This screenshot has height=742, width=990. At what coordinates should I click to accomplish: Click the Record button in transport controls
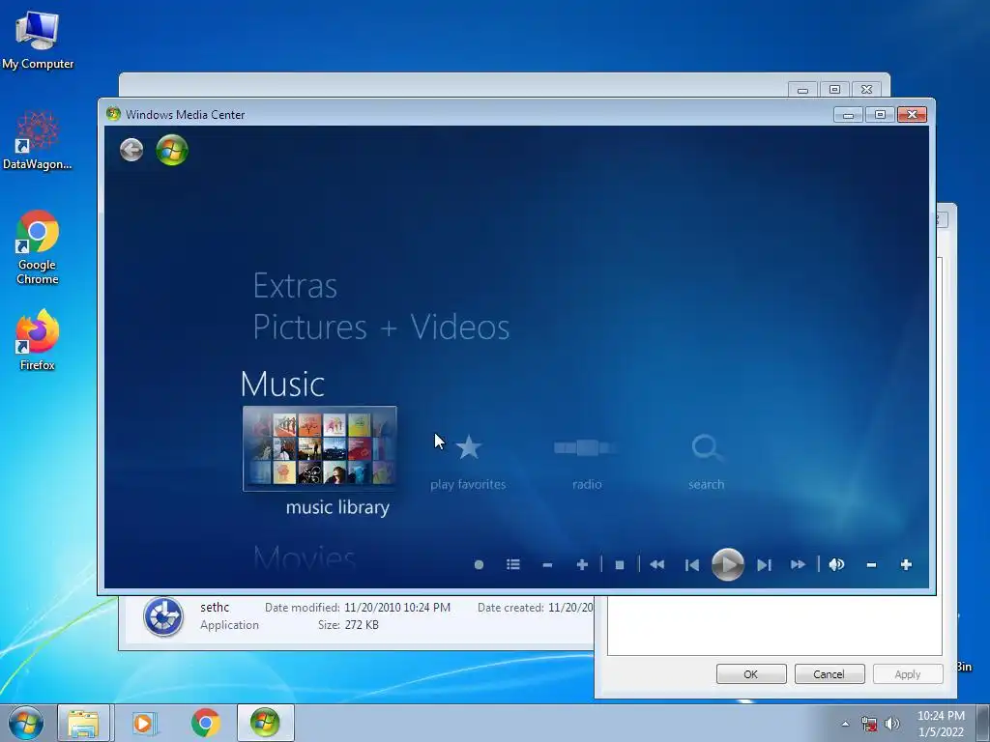click(479, 564)
